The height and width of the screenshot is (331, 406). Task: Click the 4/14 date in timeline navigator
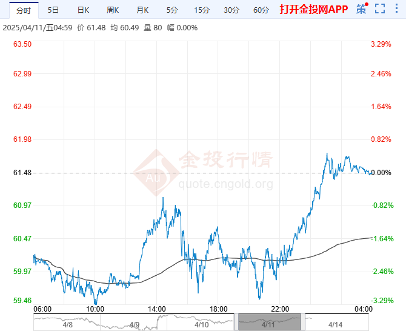tap(335, 324)
